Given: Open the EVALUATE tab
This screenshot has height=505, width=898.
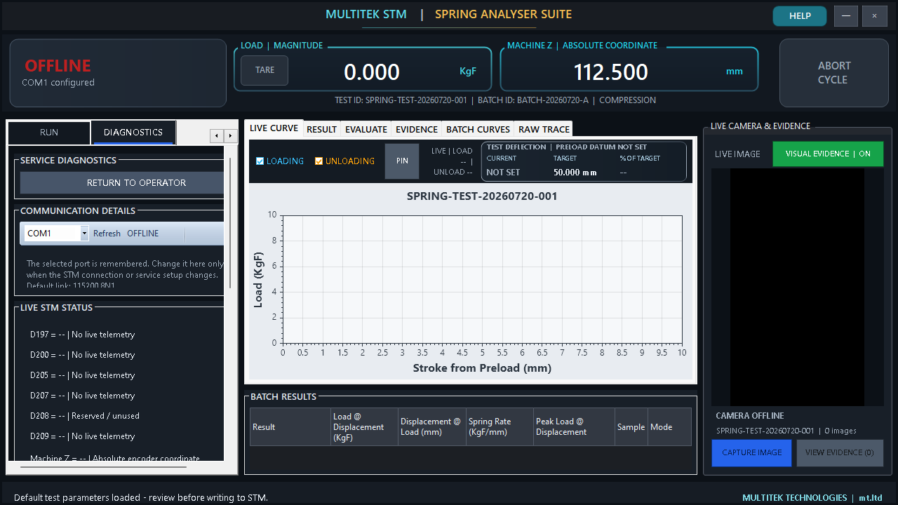Looking at the screenshot, I should pyautogui.click(x=366, y=129).
